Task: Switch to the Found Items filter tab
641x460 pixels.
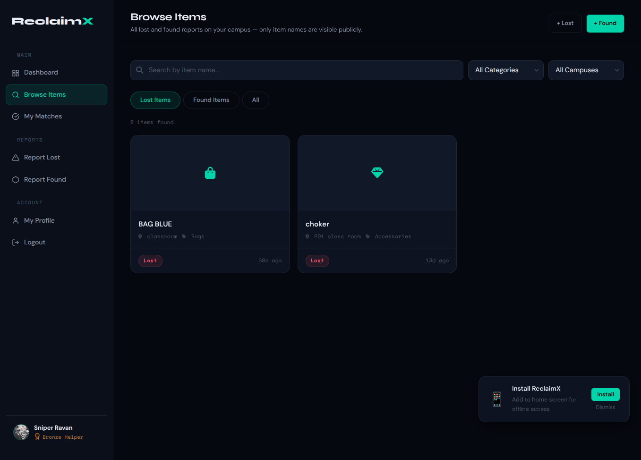Action: click(x=211, y=100)
